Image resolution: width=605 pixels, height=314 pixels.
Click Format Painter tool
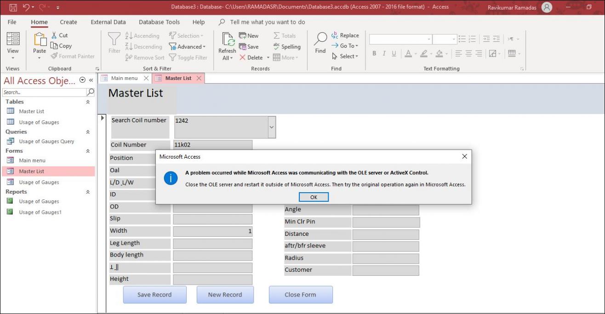[72, 57]
